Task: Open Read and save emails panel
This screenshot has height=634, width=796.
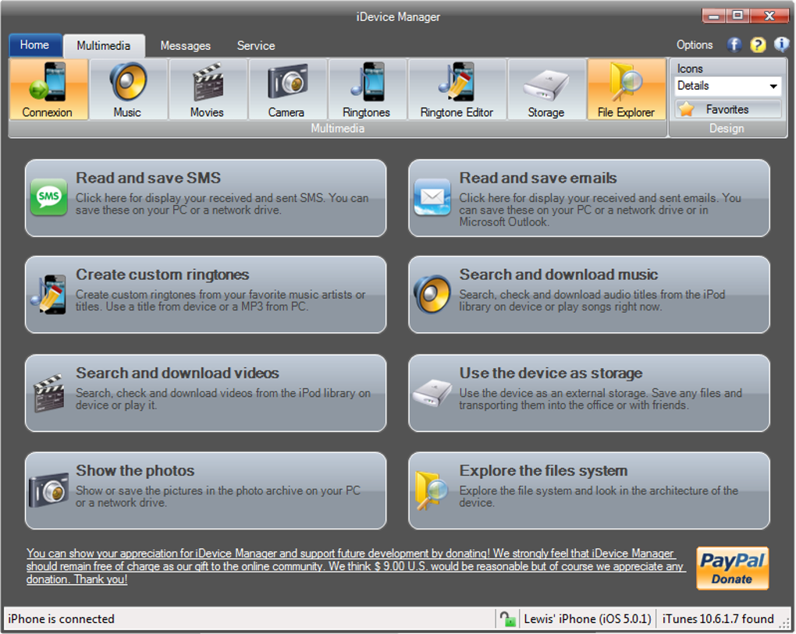Action: tap(589, 198)
